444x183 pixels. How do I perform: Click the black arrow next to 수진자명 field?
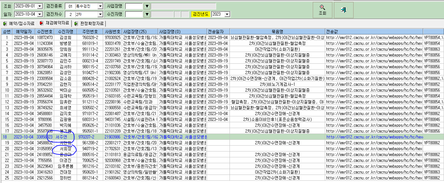pos(147,14)
